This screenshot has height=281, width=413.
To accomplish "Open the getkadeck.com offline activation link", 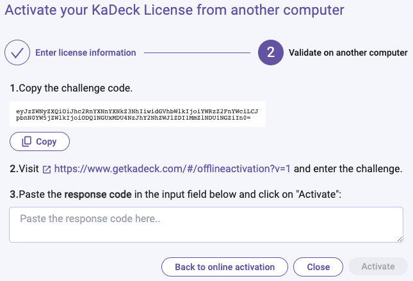I will [x=172, y=168].
